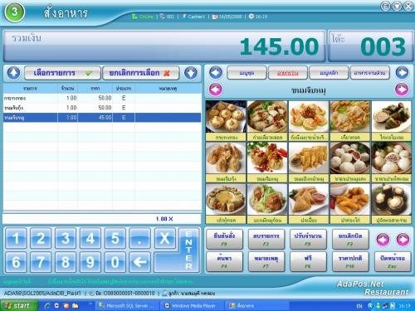Add the cream-filled salapao bun dish
Screen dimensions: 415x311
392,162
